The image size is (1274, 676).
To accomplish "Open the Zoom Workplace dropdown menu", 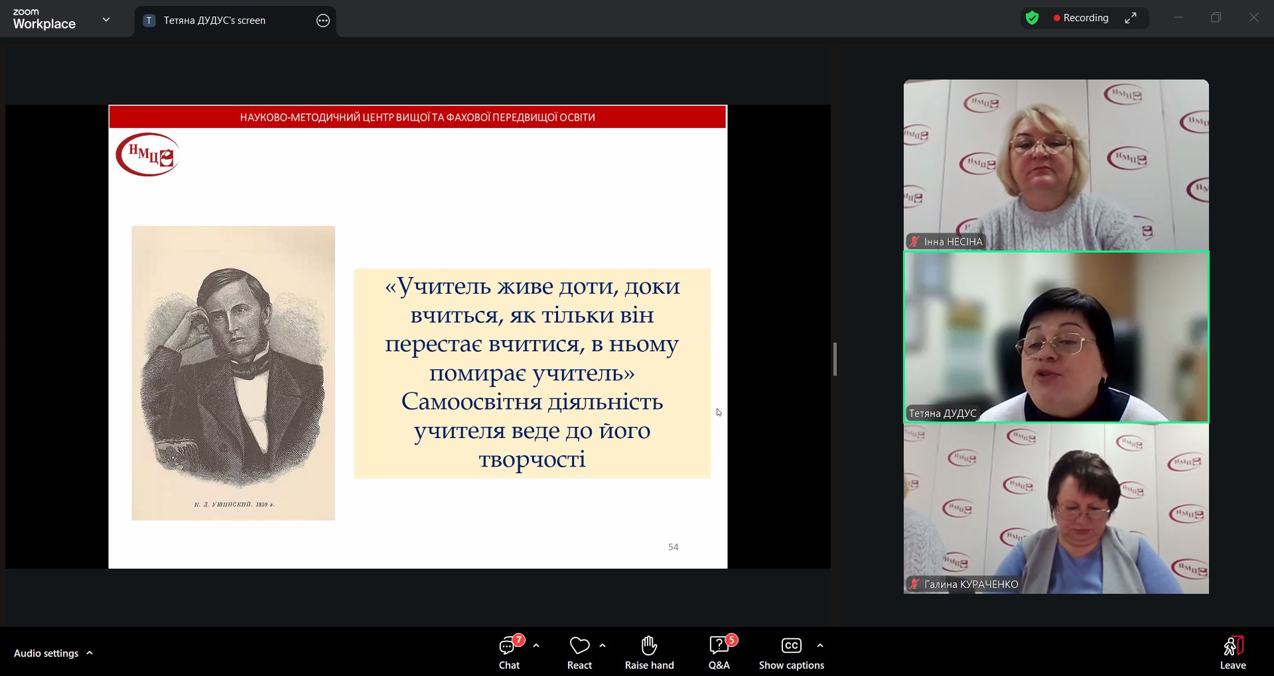I will click(x=106, y=20).
